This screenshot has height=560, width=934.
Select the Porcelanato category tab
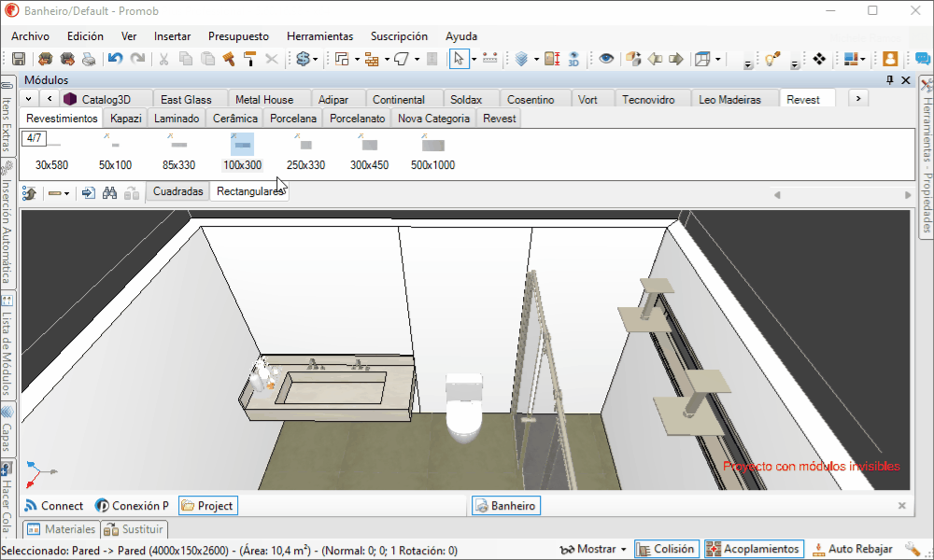click(358, 119)
